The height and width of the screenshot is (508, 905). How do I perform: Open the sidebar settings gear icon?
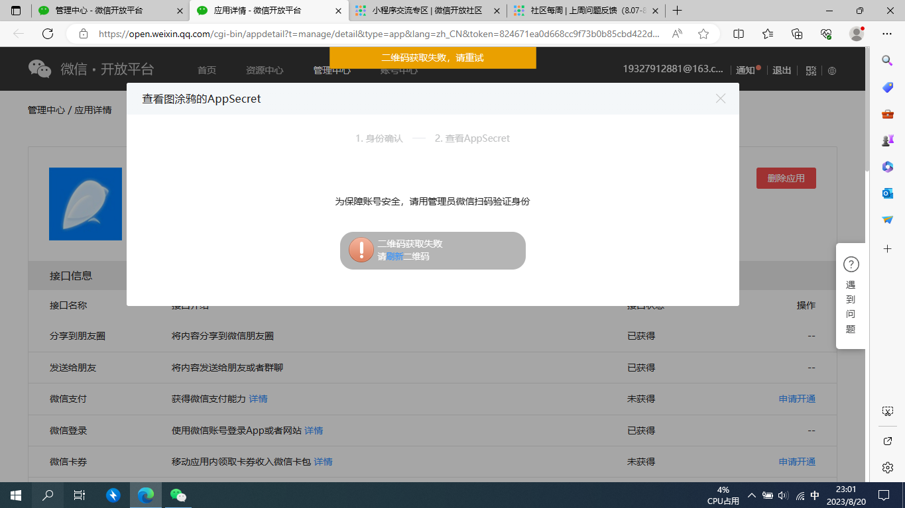(x=888, y=468)
